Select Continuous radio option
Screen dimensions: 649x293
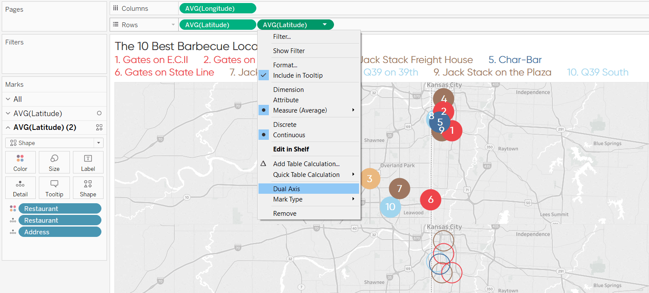click(309, 135)
